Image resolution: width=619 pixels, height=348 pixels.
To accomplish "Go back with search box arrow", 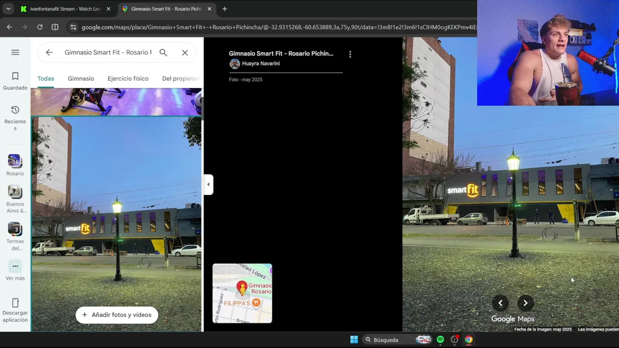I will pos(49,52).
